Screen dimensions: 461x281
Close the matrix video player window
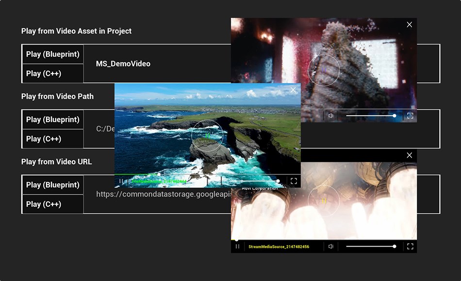(409, 24)
